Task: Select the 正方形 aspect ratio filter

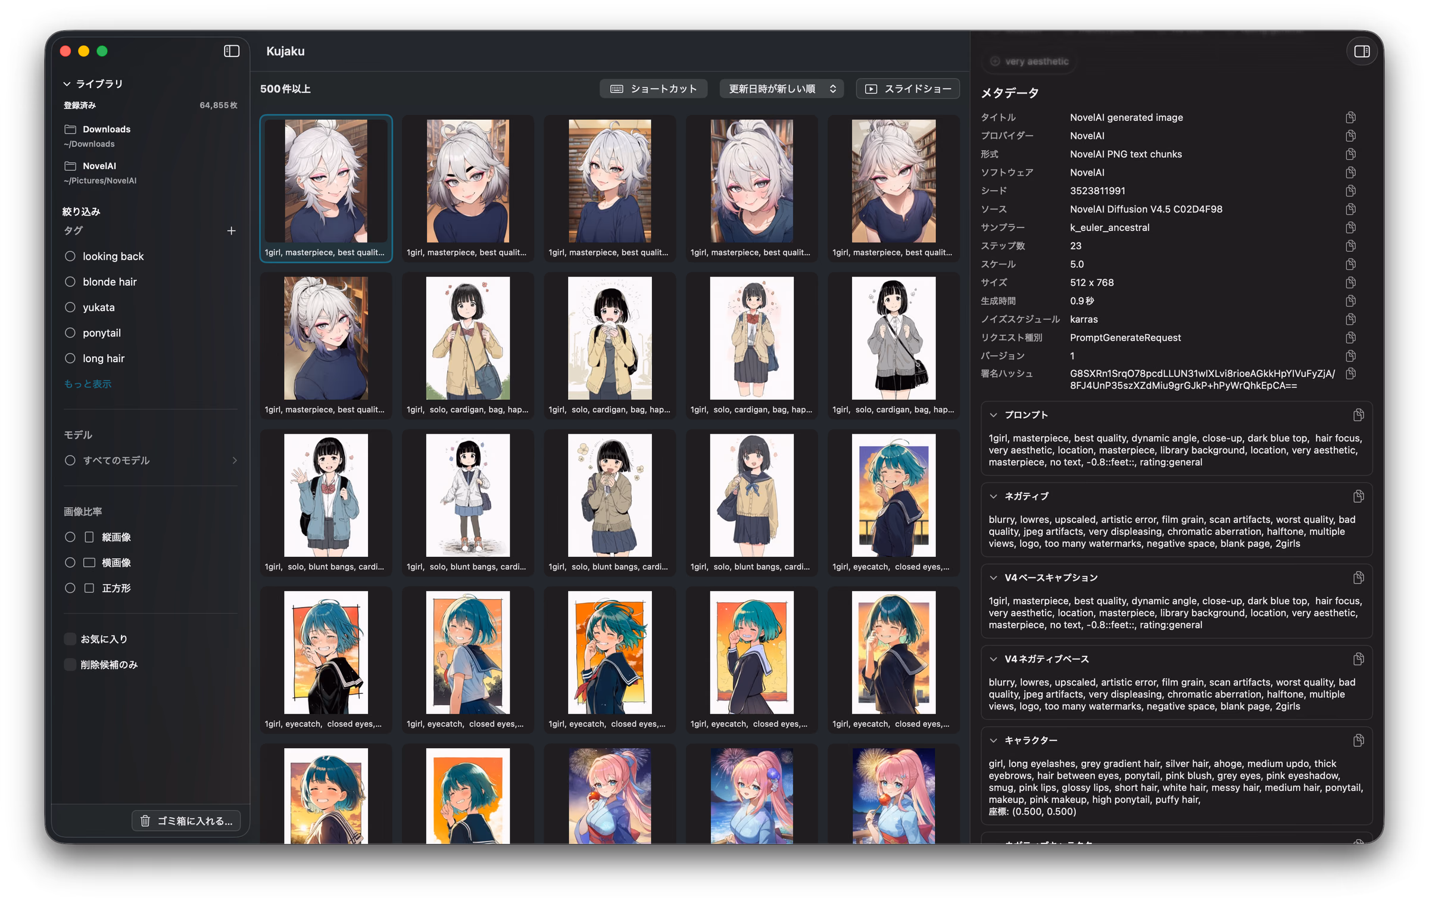Action: (x=70, y=588)
